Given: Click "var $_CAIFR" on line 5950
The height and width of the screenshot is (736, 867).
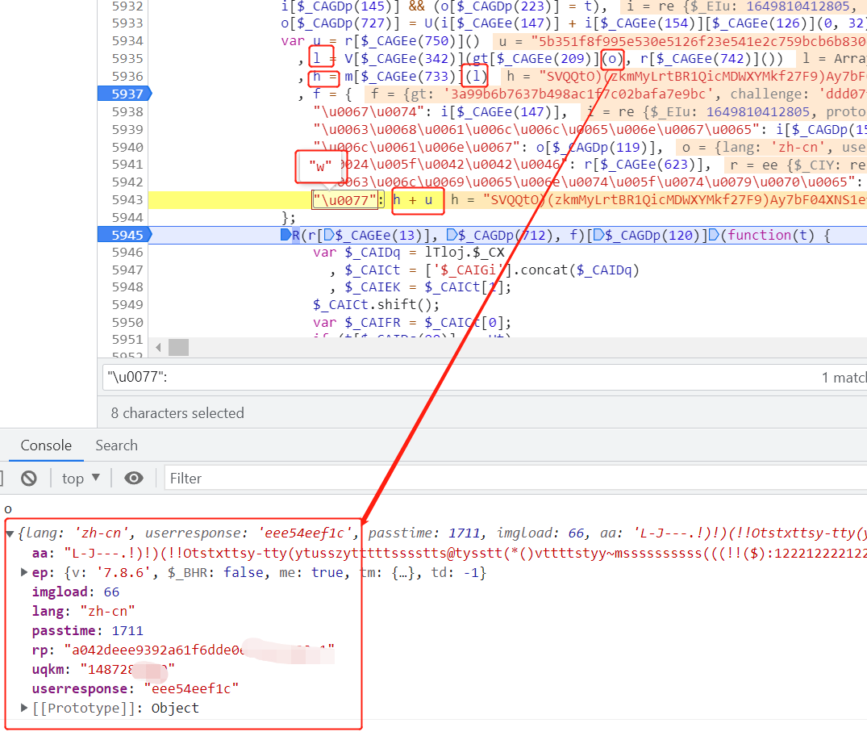Looking at the screenshot, I should point(356,323).
